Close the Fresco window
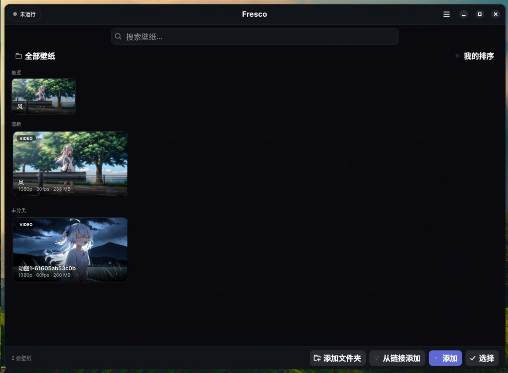Screen dimensions: 508x373 (x=495, y=14)
